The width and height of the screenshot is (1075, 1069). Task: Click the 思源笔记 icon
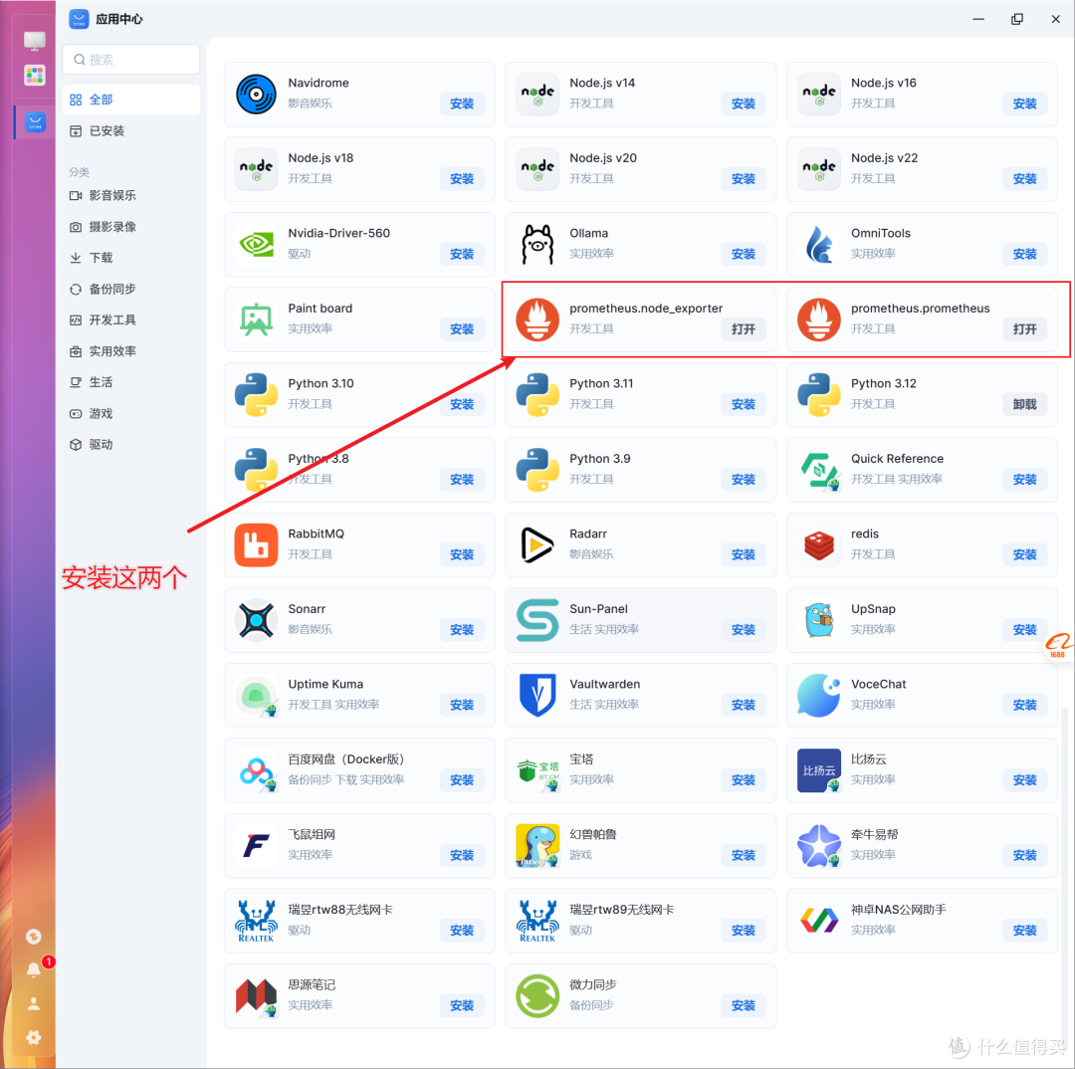point(256,995)
